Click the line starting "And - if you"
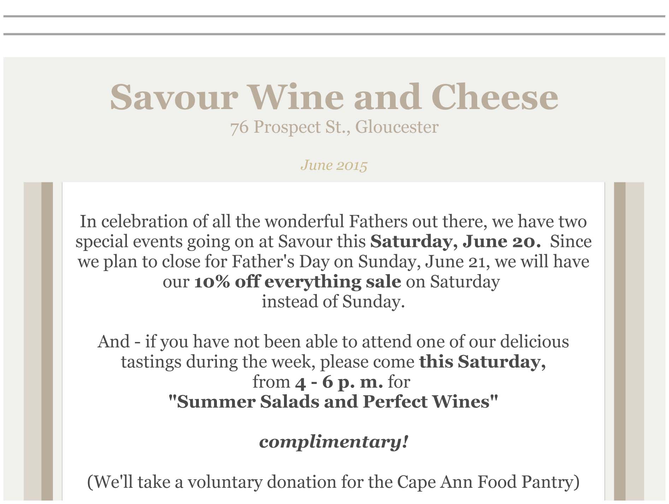The width and height of the screenshot is (669, 504). [333, 342]
